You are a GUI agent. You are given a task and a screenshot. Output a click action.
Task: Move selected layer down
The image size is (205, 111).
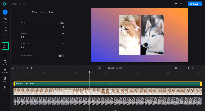pos(27,68)
